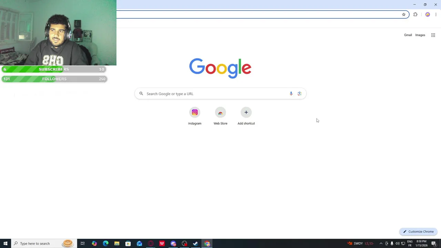Open the Windows Start menu
441x248 pixels.
click(x=6, y=244)
